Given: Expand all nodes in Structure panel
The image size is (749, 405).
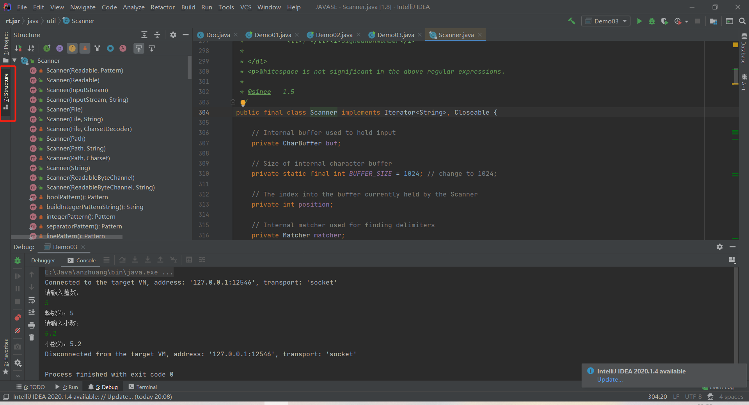Looking at the screenshot, I should click(144, 35).
